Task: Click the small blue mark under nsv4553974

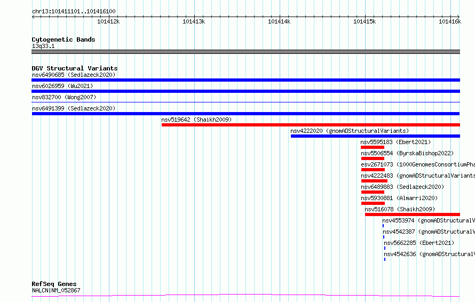Action: tap(383, 226)
